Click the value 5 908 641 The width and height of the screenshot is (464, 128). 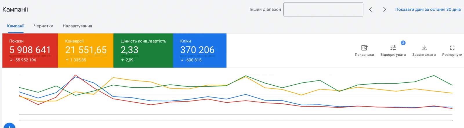pos(30,50)
